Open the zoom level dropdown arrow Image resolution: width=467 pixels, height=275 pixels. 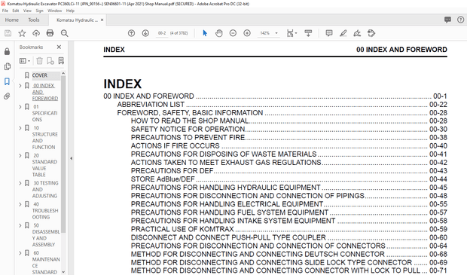[x=276, y=33]
